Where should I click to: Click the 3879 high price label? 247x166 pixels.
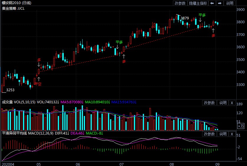click(x=184, y=18)
